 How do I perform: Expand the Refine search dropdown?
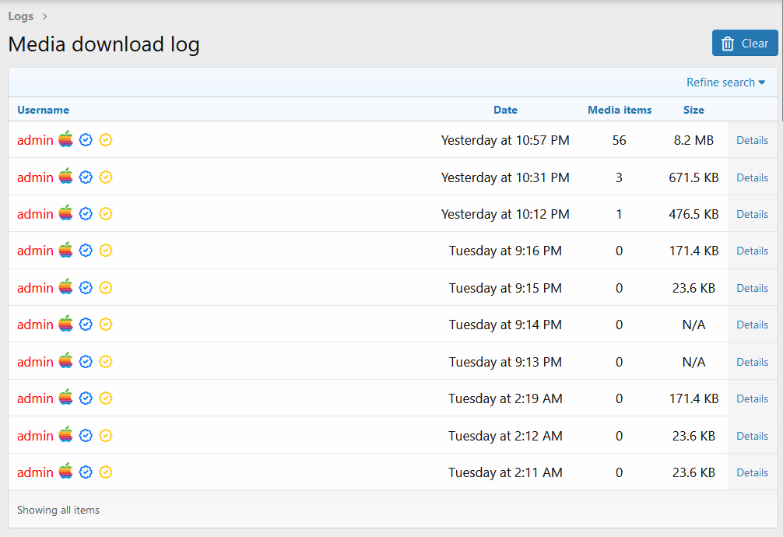tap(725, 82)
